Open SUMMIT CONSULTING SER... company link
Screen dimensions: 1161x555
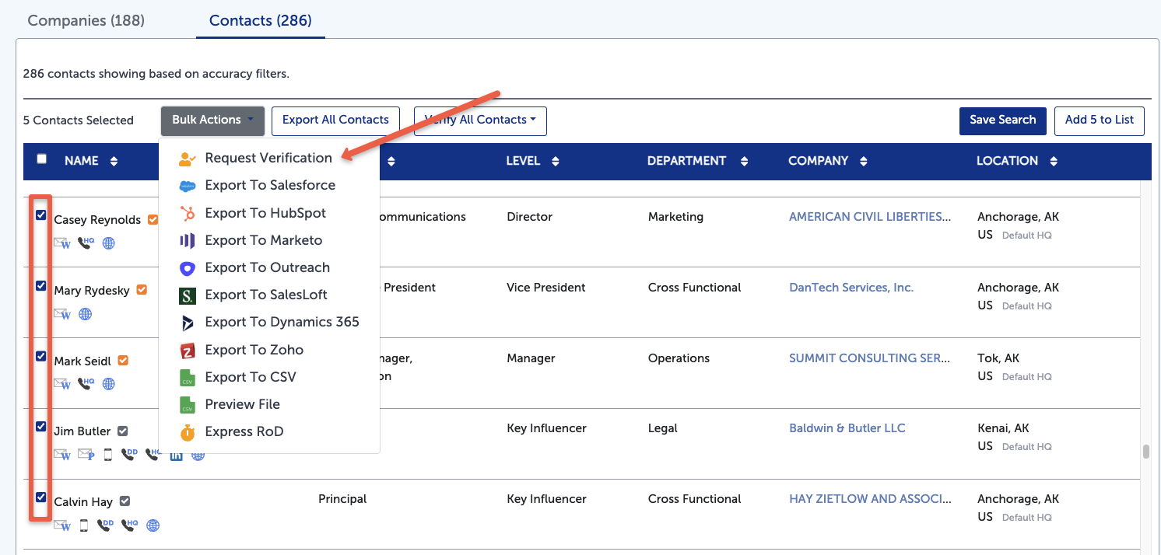coord(869,358)
